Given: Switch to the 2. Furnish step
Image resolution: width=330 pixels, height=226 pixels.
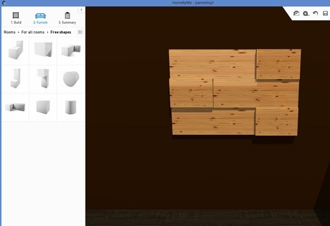Looking at the screenshot, I should tap(40, 18).
